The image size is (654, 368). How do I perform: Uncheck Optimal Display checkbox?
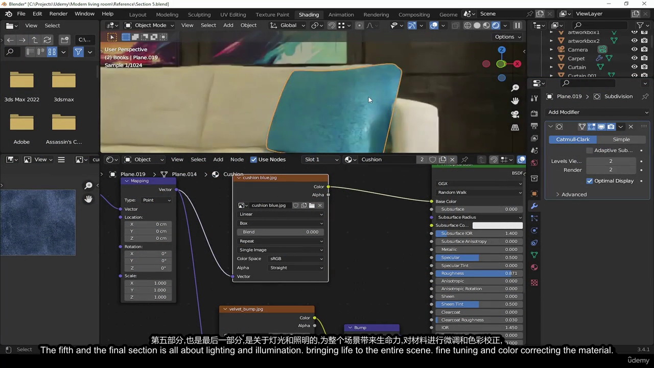coord(590,180)
